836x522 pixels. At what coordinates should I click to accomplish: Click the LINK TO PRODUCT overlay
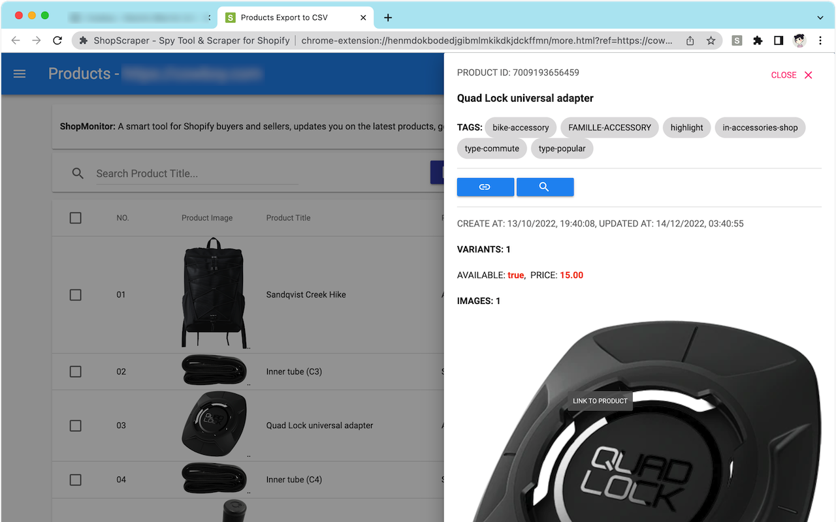click(x=600, y=400)
